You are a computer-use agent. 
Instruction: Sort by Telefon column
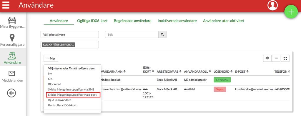click(x=282, y=71)
